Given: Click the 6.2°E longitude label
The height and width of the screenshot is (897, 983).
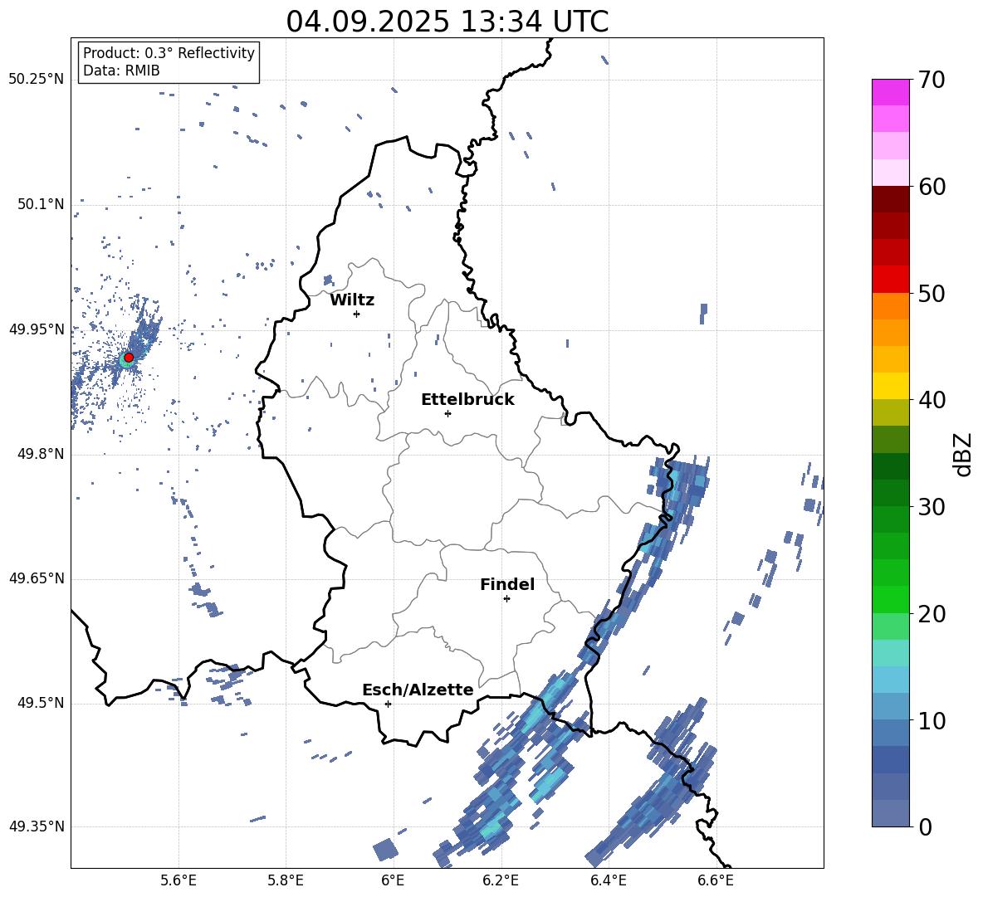Looking at the screenshot, I should point(501,880).
